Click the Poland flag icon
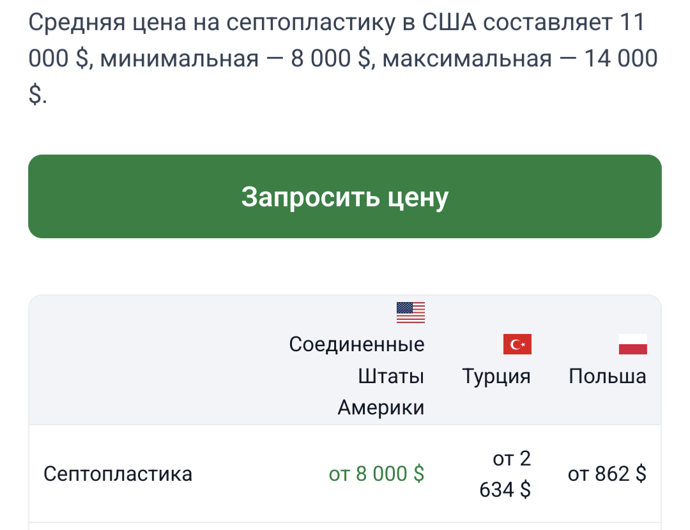 [x=632, y=345]
